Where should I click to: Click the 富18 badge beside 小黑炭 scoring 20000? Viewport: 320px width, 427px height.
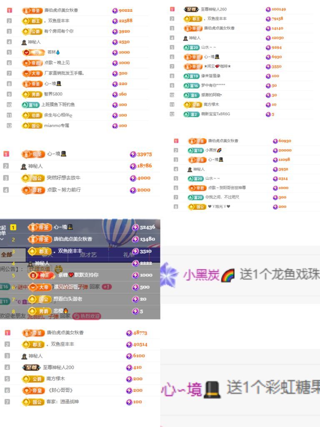point(196,150)
